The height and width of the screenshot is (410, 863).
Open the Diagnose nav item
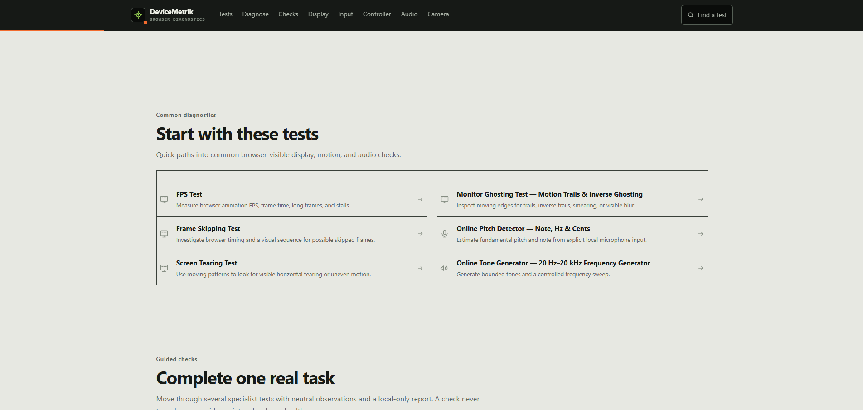point(256,14)
